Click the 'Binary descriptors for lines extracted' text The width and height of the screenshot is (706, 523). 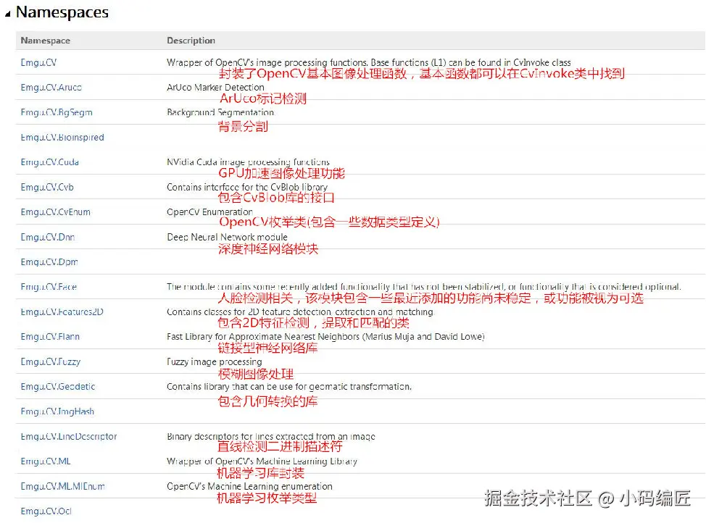point(270,437)
